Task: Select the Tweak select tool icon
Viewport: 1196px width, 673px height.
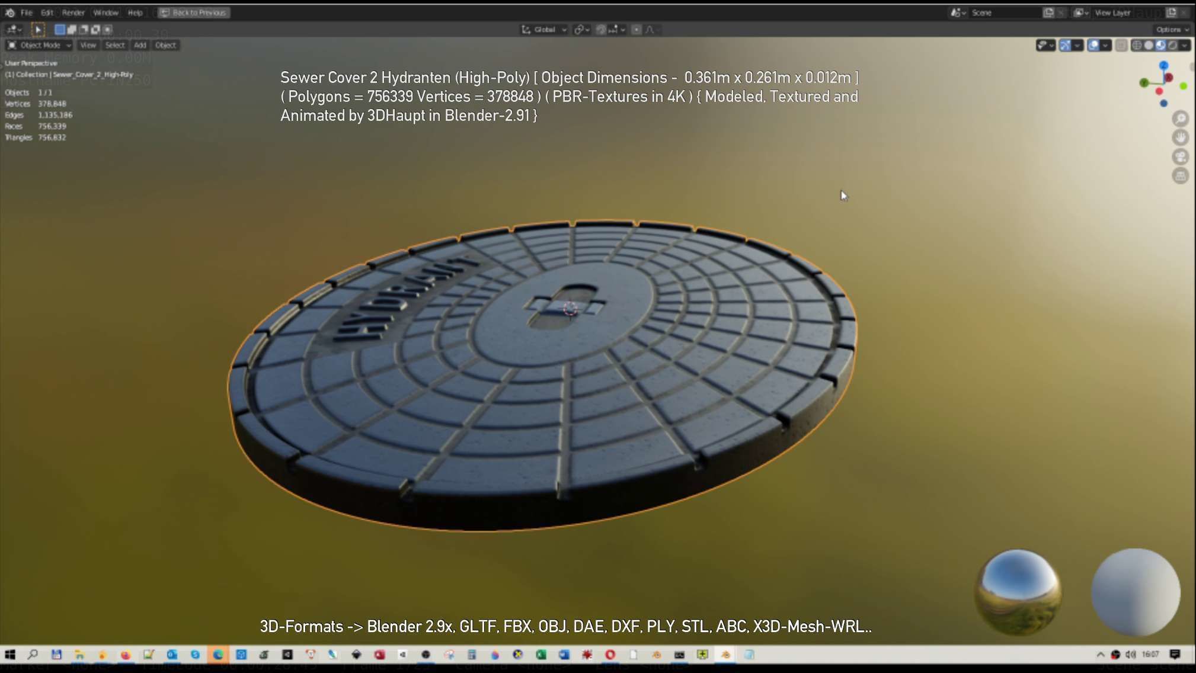Action: pyautogui.click(x=38, y=29)
